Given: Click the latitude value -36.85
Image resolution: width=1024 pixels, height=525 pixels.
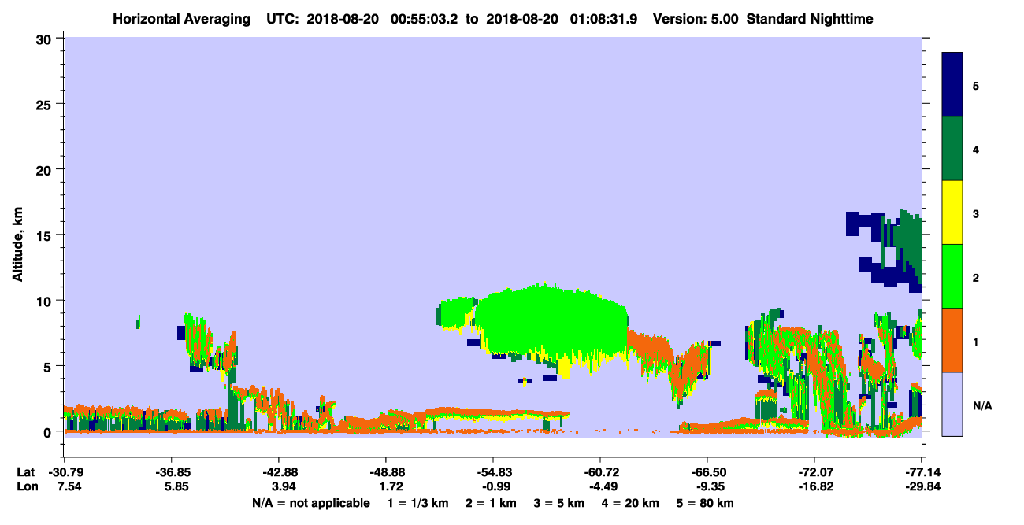Looking at the screenshot, I should 171,472.
